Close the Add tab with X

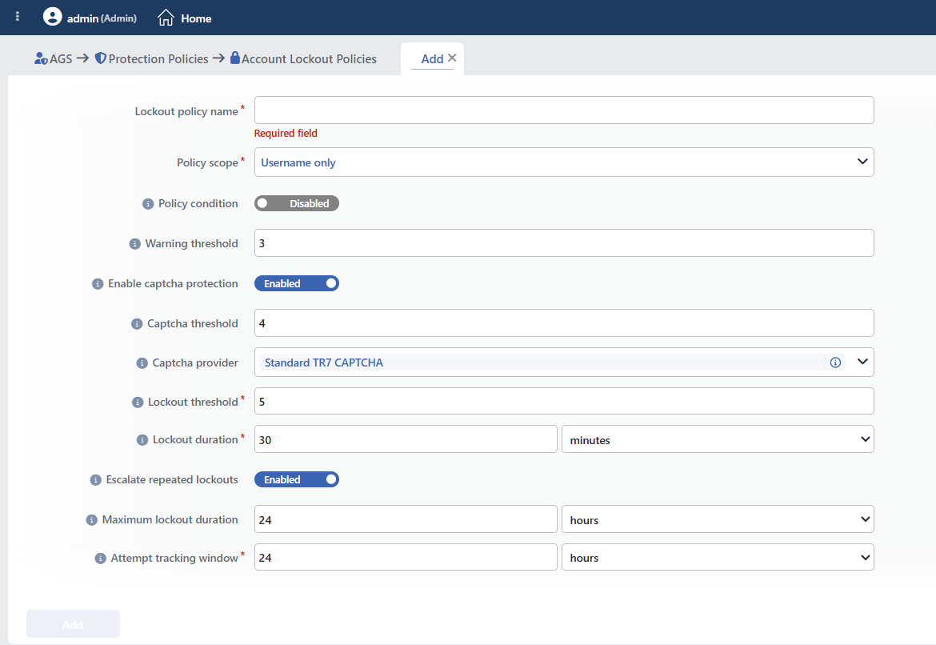click(x=452, y=58)
